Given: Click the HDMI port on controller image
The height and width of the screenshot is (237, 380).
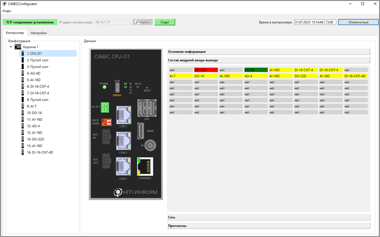Looking at the screenshot, I should click(141, 131).
